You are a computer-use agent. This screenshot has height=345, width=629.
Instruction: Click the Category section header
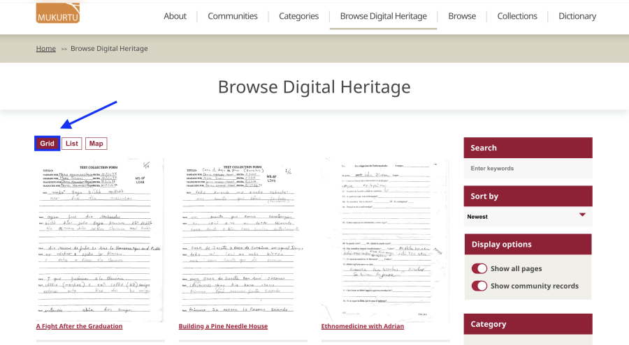(528, 324)
